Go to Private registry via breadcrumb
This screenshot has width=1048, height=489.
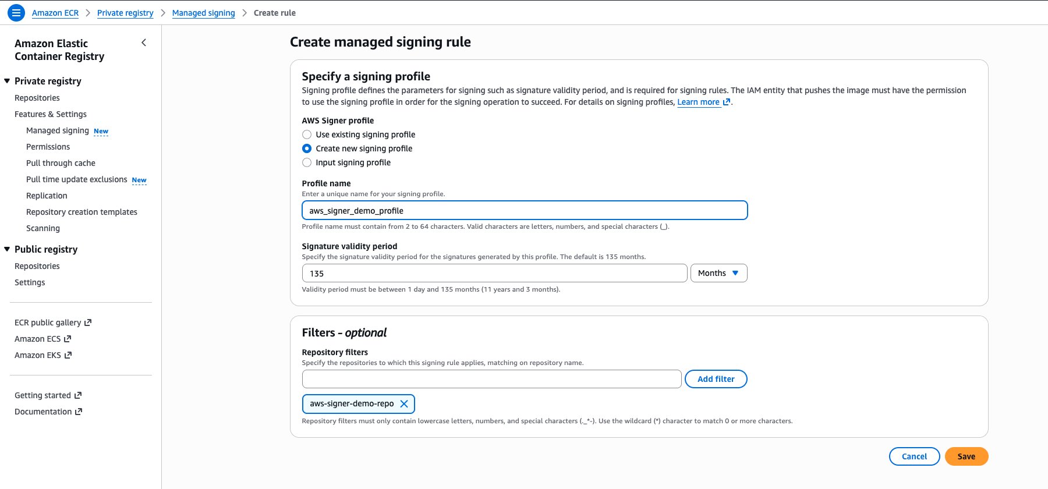[x=125, y=12]
